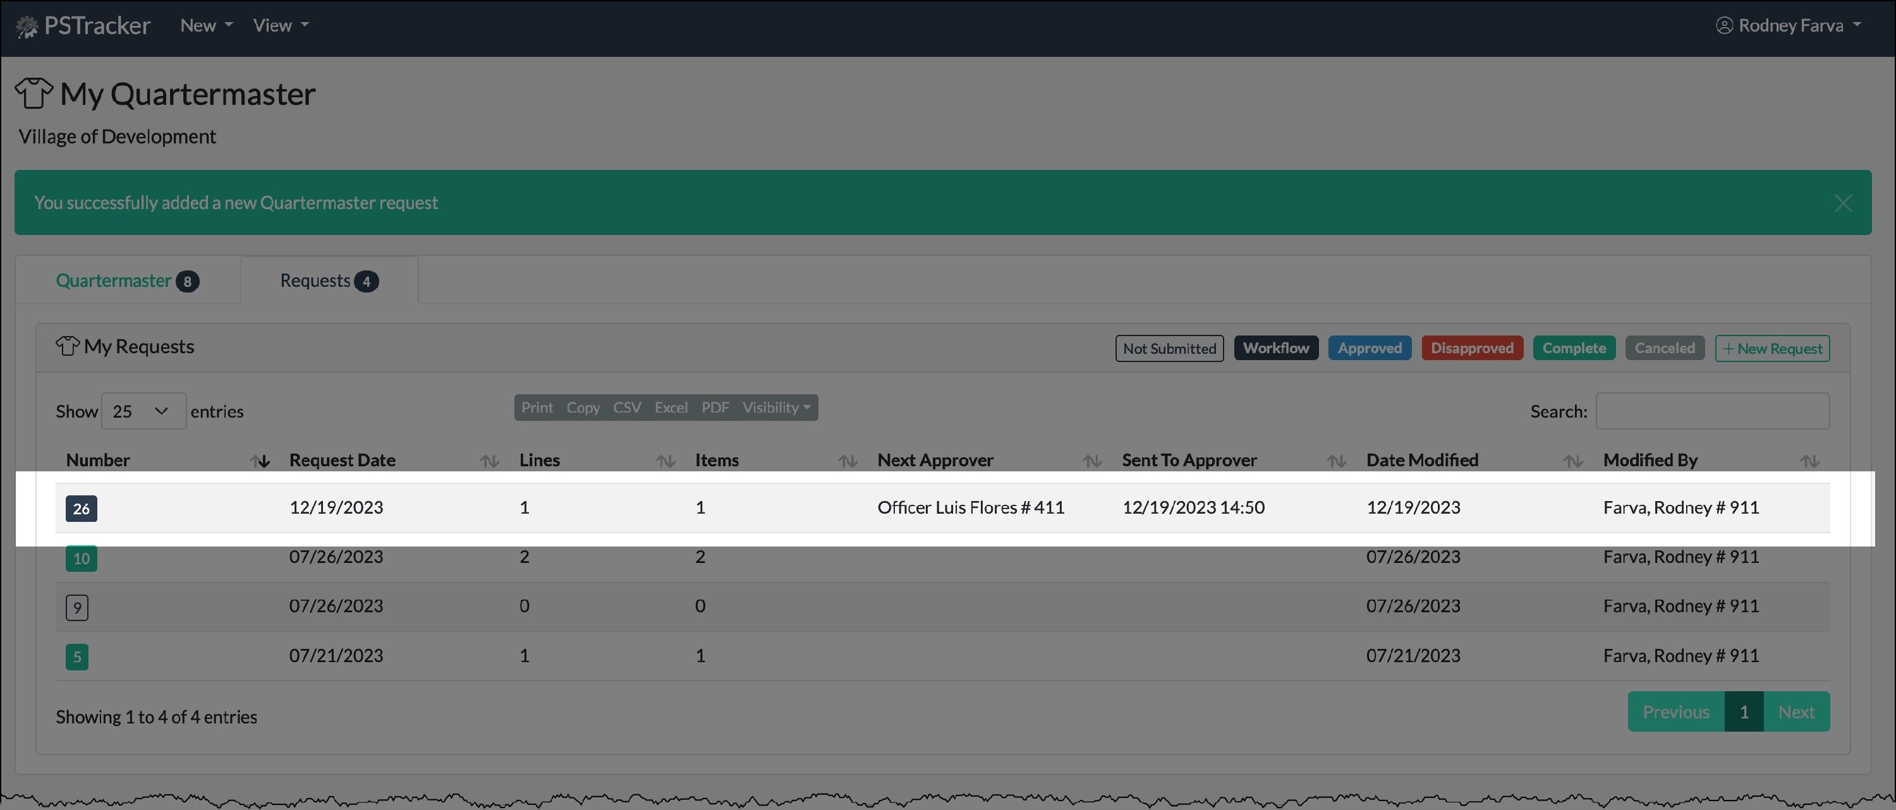Toggle the Not Submitted status filter

point(1169,349)
